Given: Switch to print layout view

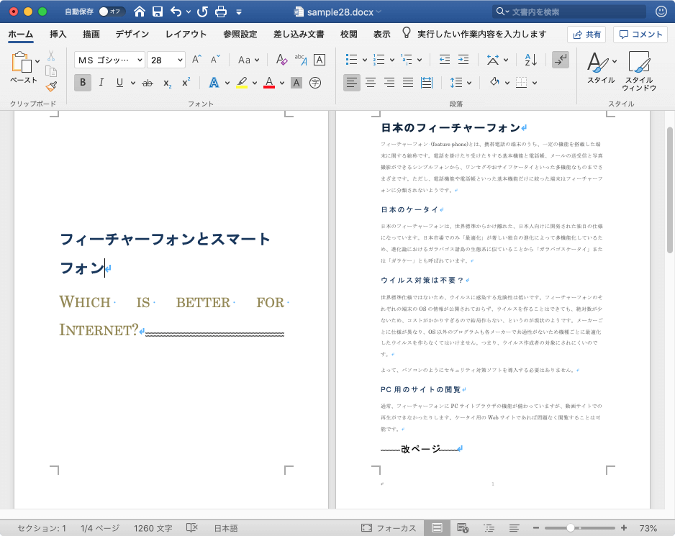Looking at the screenshot, I should click(437, 528).
